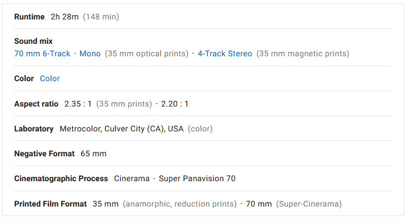Click the 2.35 : 1 aspect ratio value

(x=78, y=104)
